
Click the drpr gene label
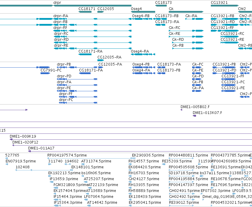point(57,3)
